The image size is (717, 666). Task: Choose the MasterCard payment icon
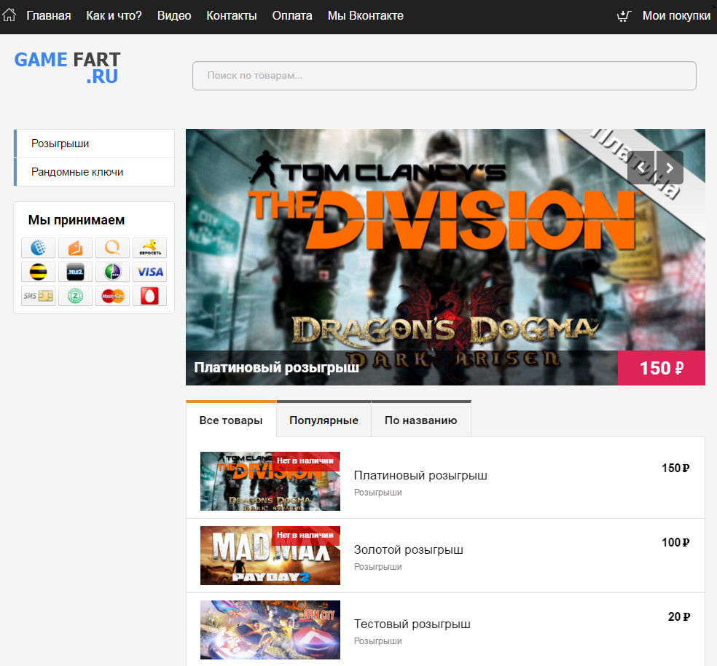tap(112, 296)
